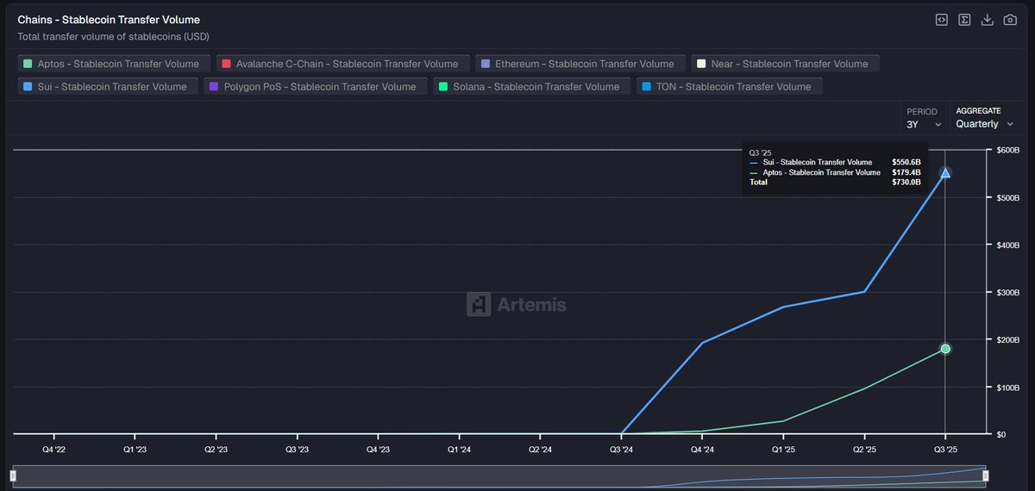This screenshot has height=491, width=1035.
Task: Click the $730.0B total tooltip value
Action: click(x=906, y=183)
